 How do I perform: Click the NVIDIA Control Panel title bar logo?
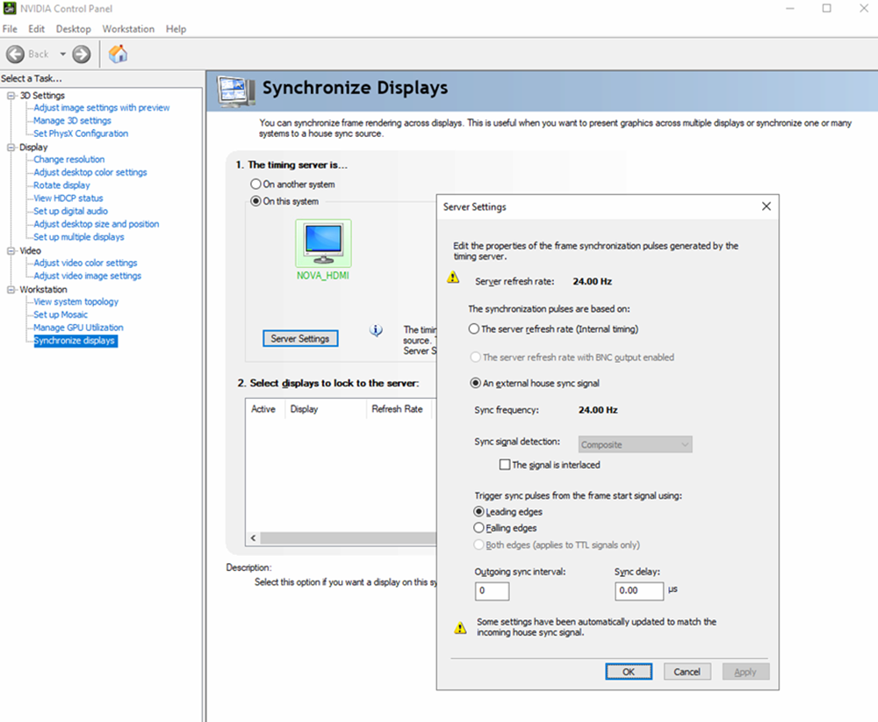(x=10, y=8)
